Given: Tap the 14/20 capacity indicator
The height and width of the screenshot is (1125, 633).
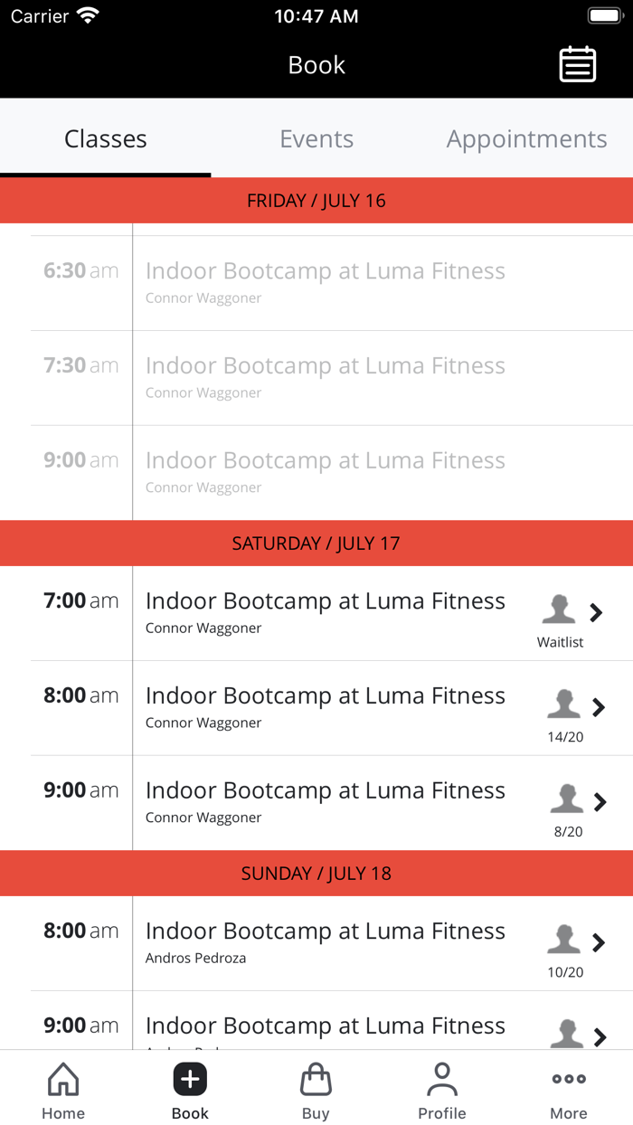Looking at the screenshot, I should click(x=566, y=736).
